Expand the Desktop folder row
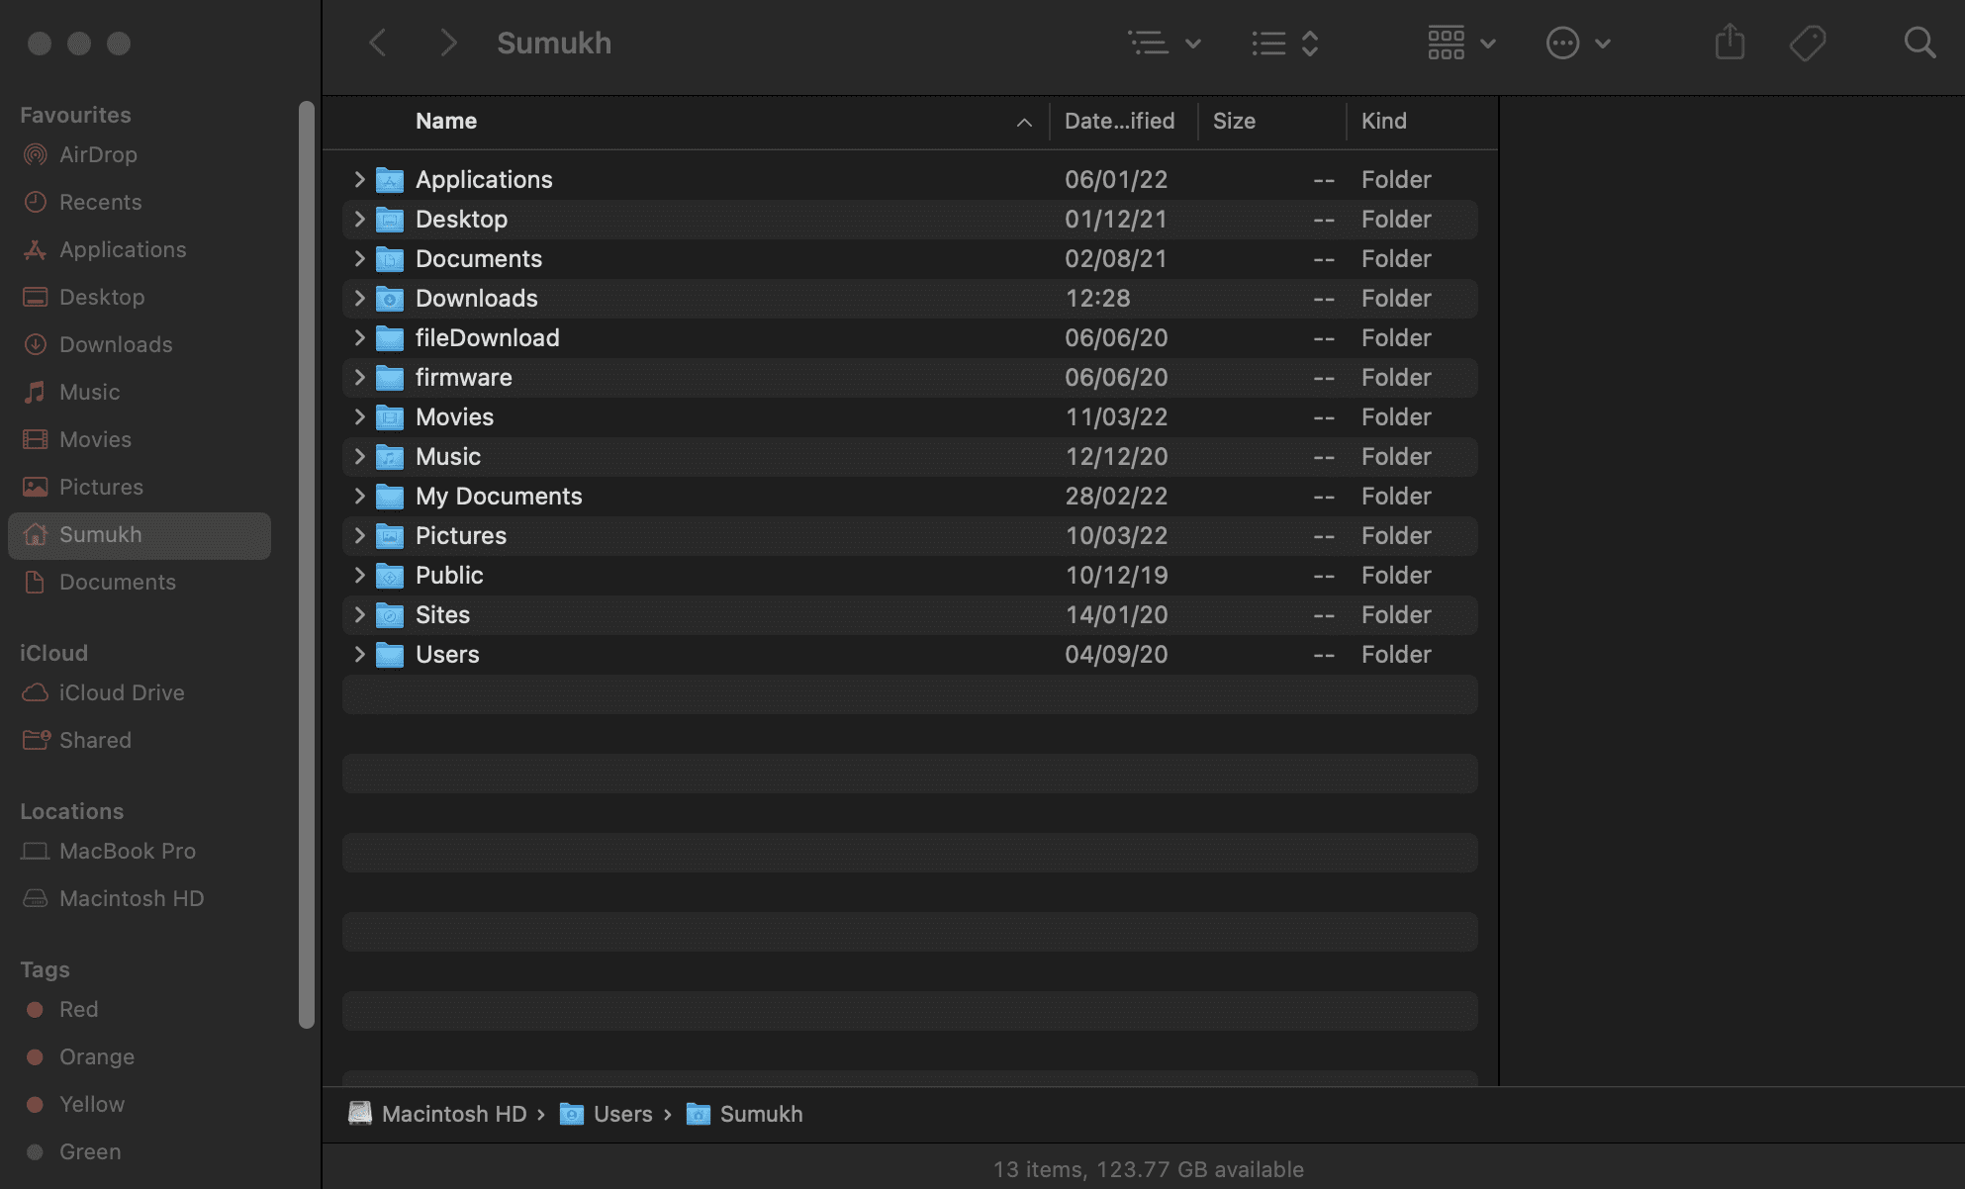Viewport: 1965px width, 1189px height. point(359,219)
